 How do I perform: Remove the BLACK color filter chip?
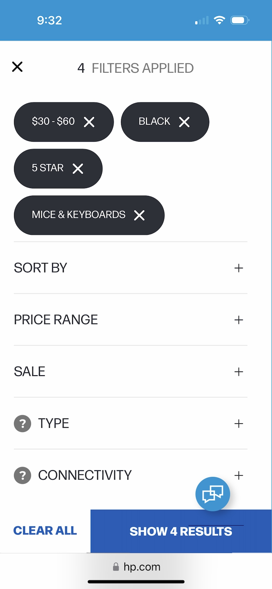tap(184, 122)
